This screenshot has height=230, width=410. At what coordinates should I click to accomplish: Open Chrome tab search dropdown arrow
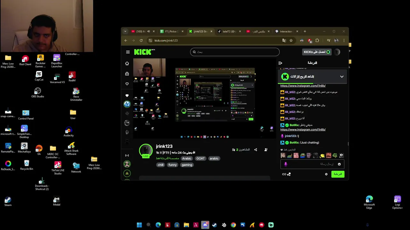coord(126,31)
